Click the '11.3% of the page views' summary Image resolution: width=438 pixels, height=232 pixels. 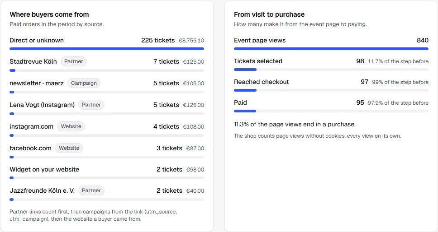[295, 124]
